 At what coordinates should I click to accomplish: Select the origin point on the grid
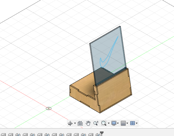pyautogui.click(x=49, y=108)
